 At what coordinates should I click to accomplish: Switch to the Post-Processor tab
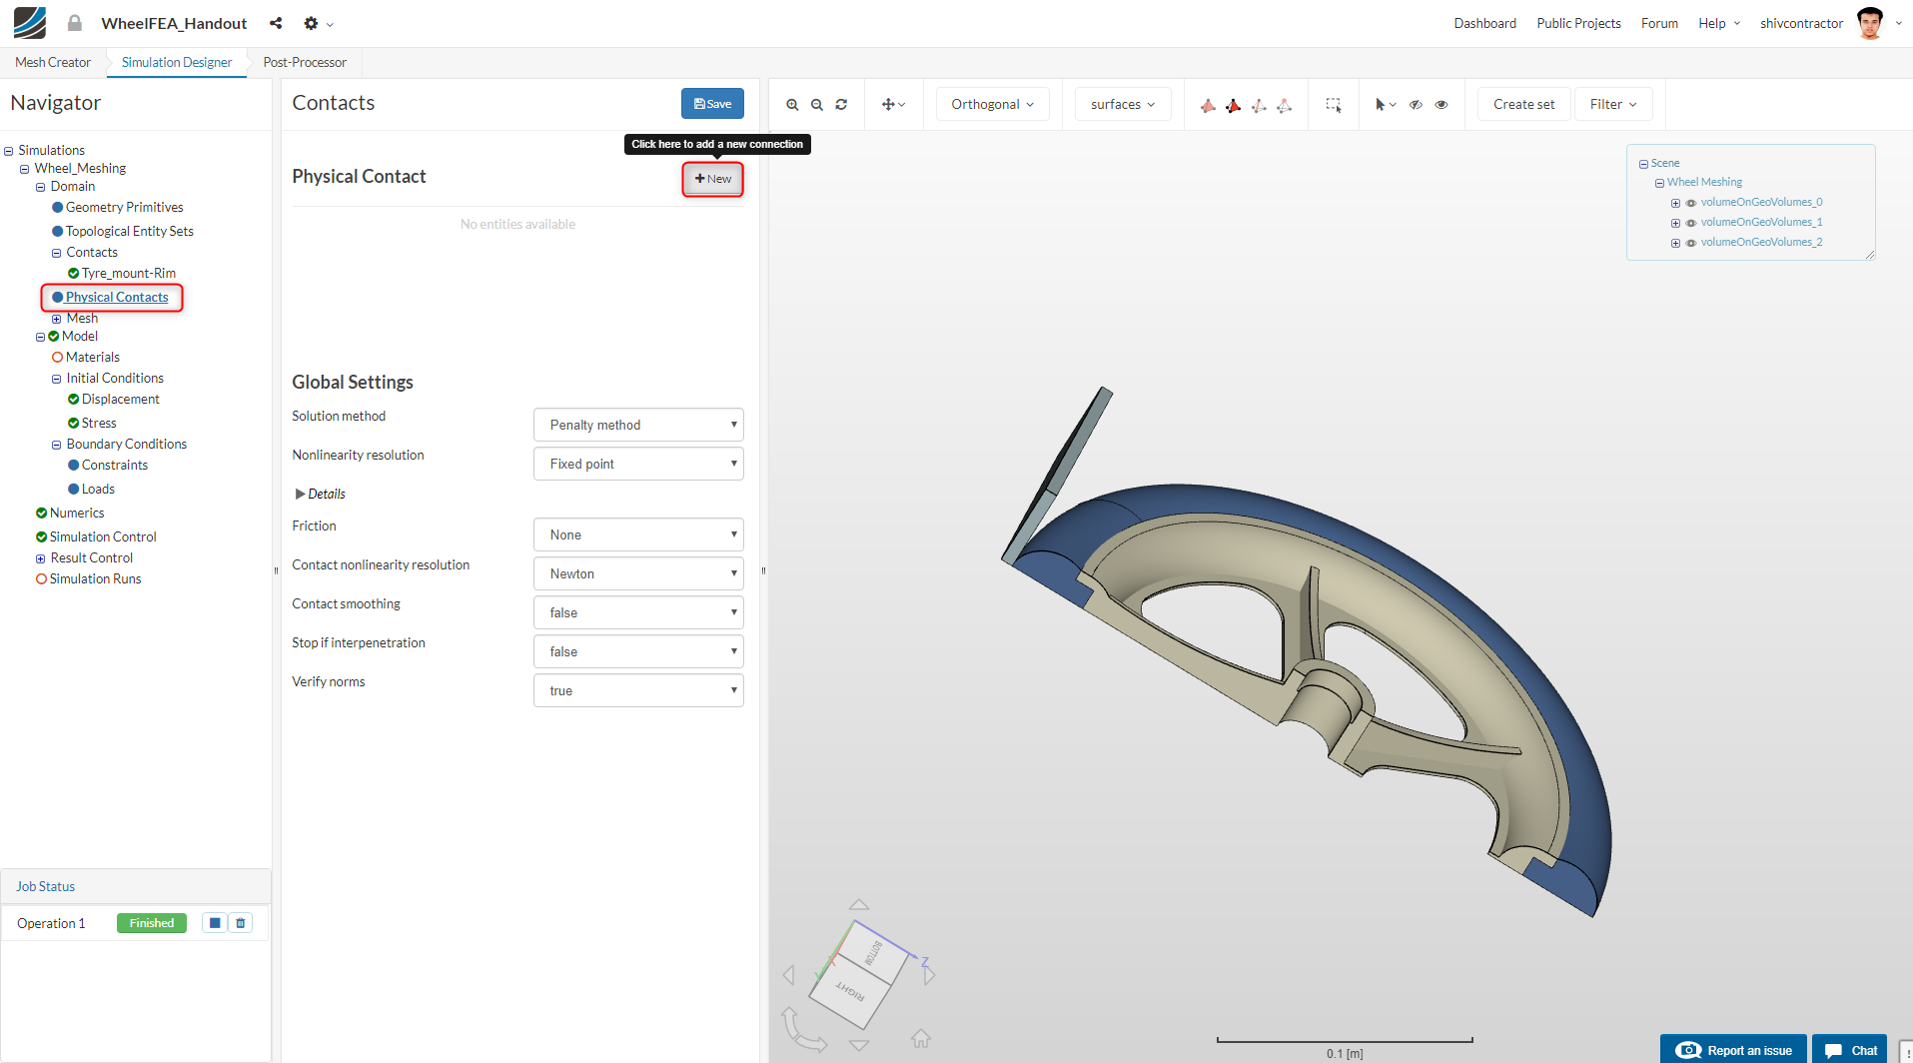[x=305, y=62]
